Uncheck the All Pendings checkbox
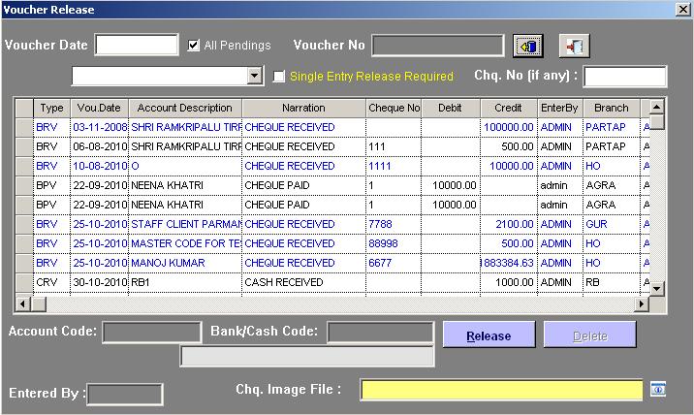This screenshot has width=694, height=415. 194,45
